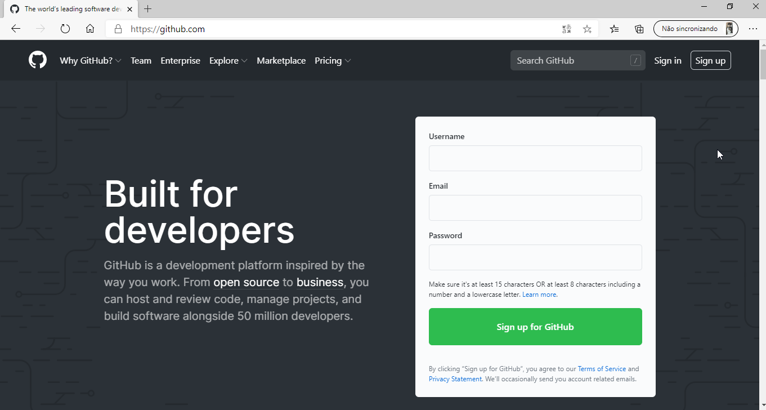Click the Email input field
Viewport: 766px width, 410px height.
535,208
